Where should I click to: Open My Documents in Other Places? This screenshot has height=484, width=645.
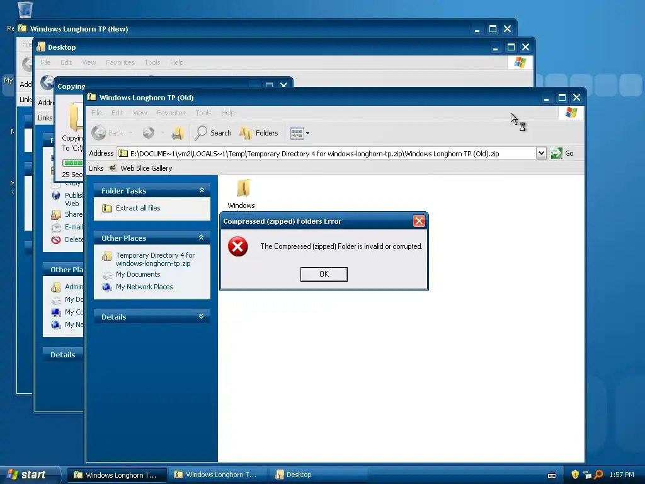tap(138, 275)
